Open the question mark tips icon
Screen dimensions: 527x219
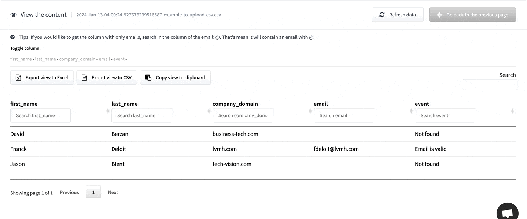coord(12,37)
